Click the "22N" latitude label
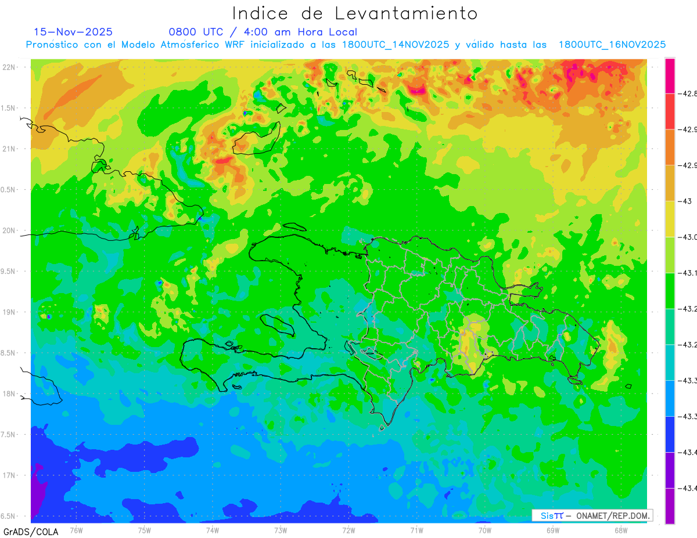Viewport: 697px width, 538px height. [x=9, y=67]
